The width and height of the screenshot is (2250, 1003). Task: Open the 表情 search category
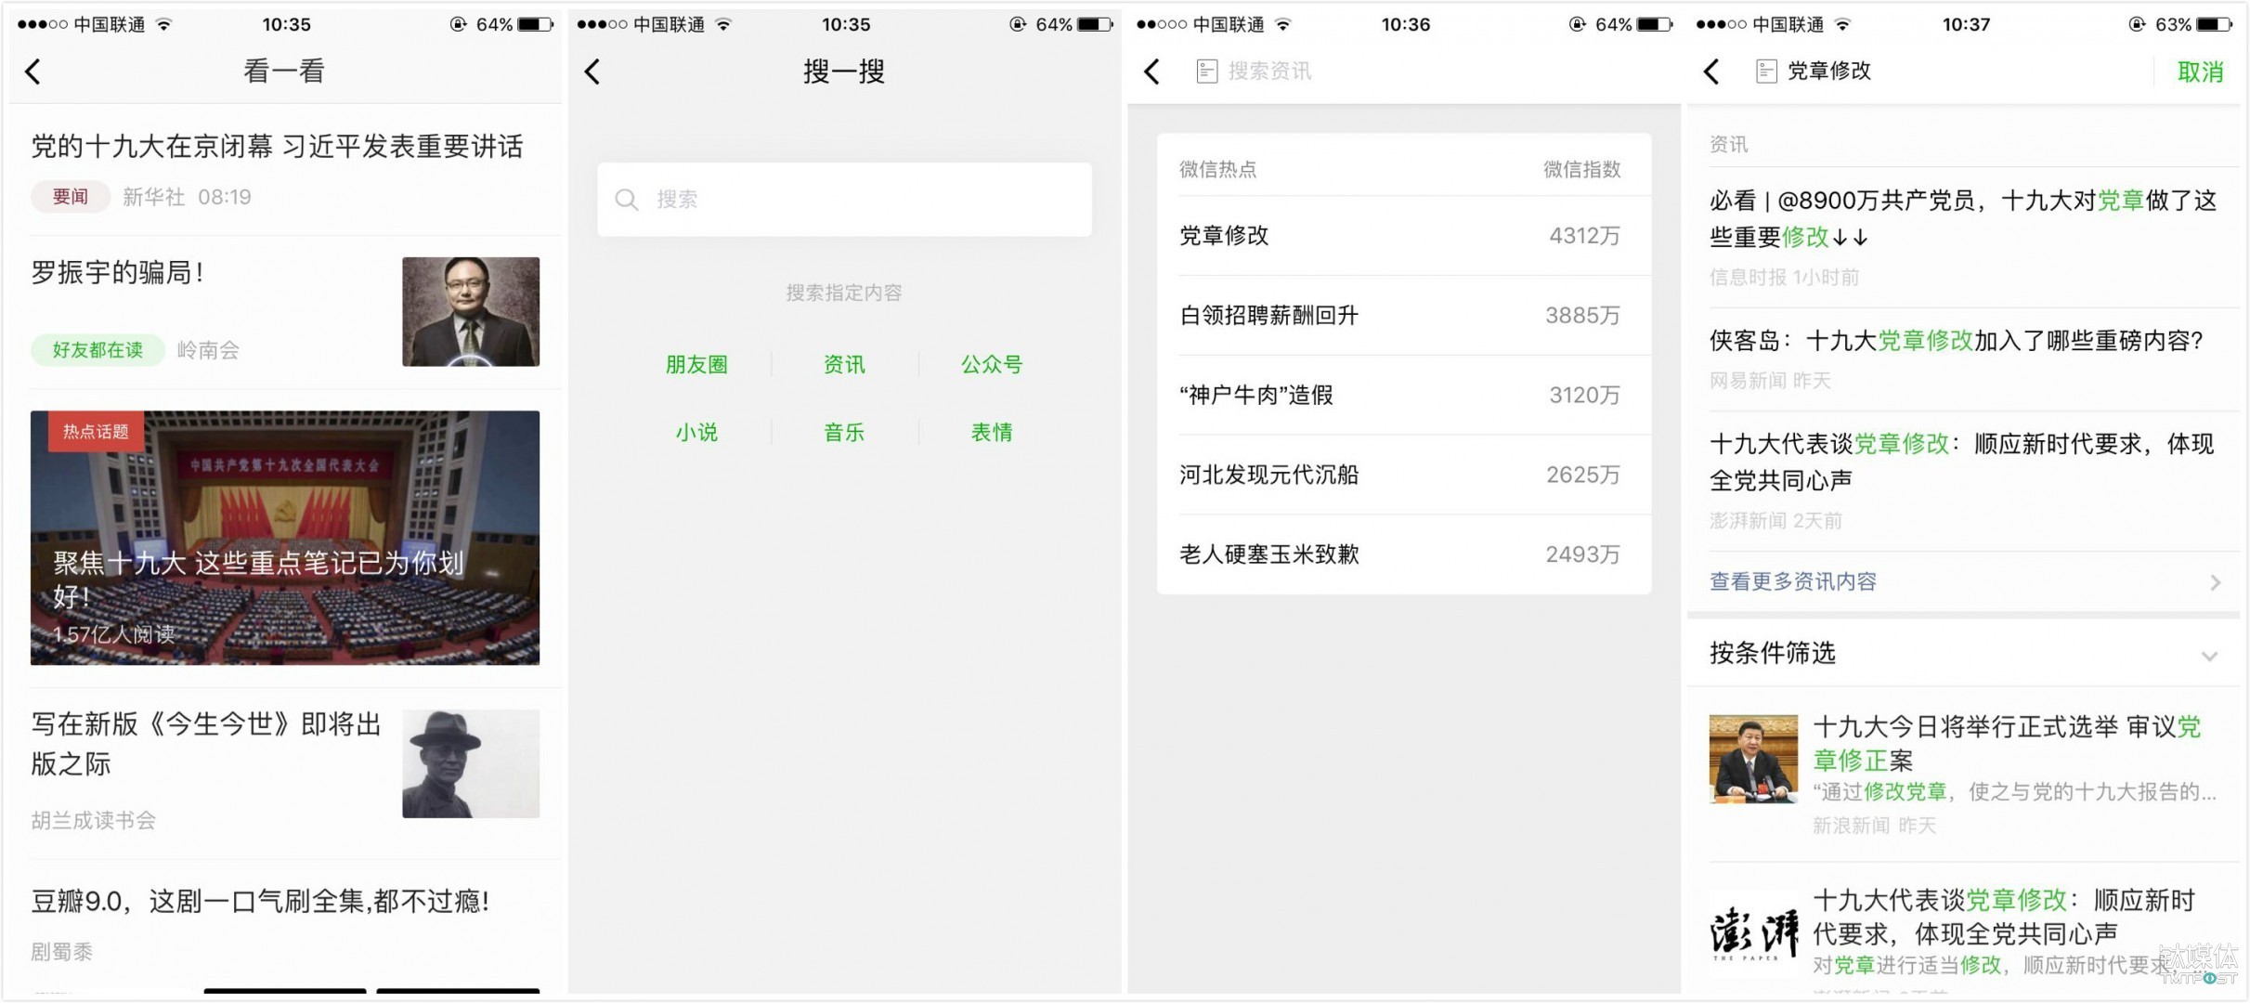tap(990, 432)
